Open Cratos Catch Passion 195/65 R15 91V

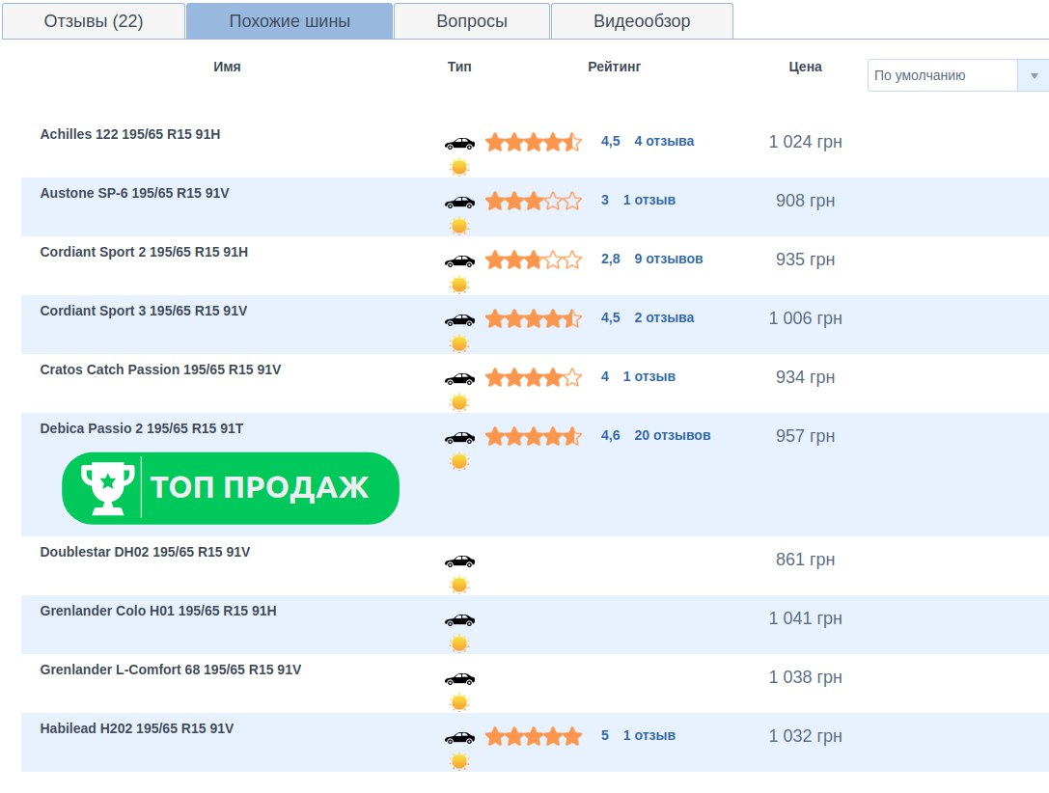160,369
